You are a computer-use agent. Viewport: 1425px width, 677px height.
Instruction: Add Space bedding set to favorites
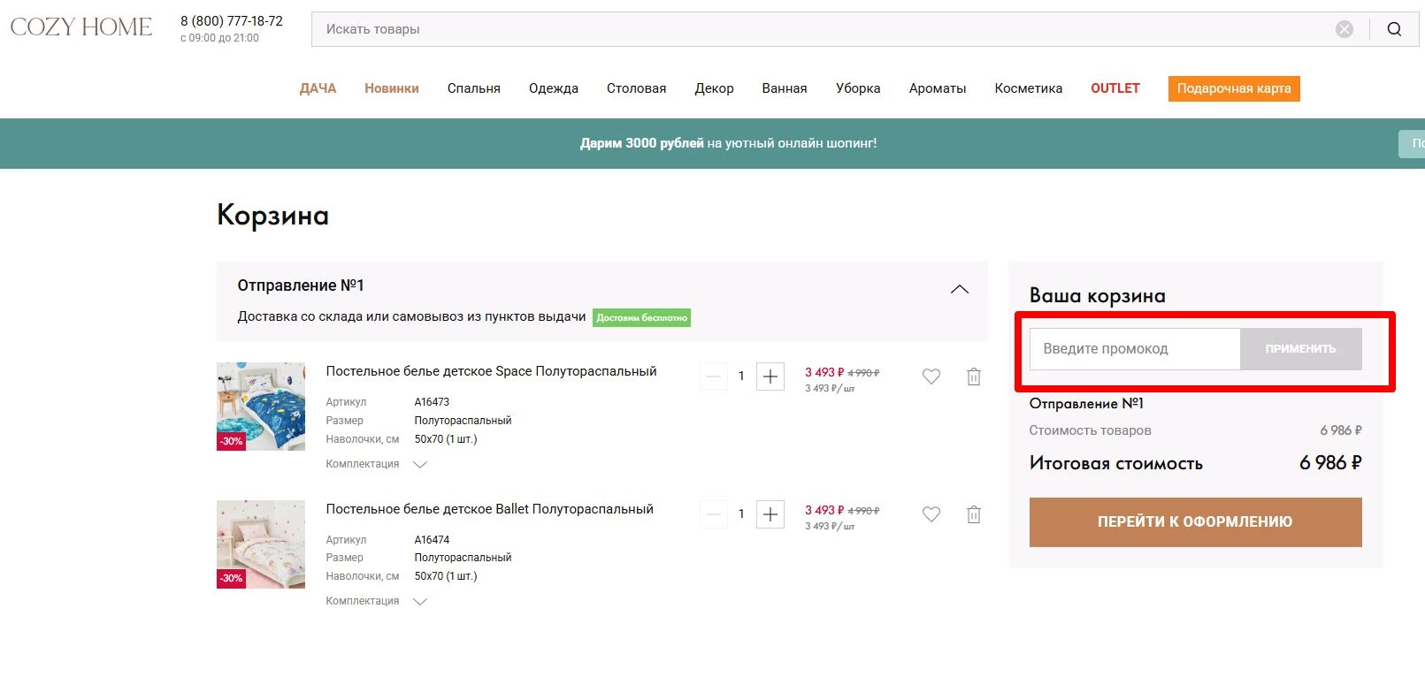click(x=931, y=377)
